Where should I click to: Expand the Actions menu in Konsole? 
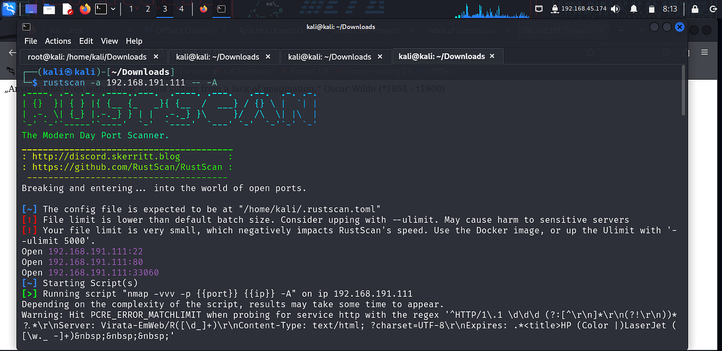58,41
